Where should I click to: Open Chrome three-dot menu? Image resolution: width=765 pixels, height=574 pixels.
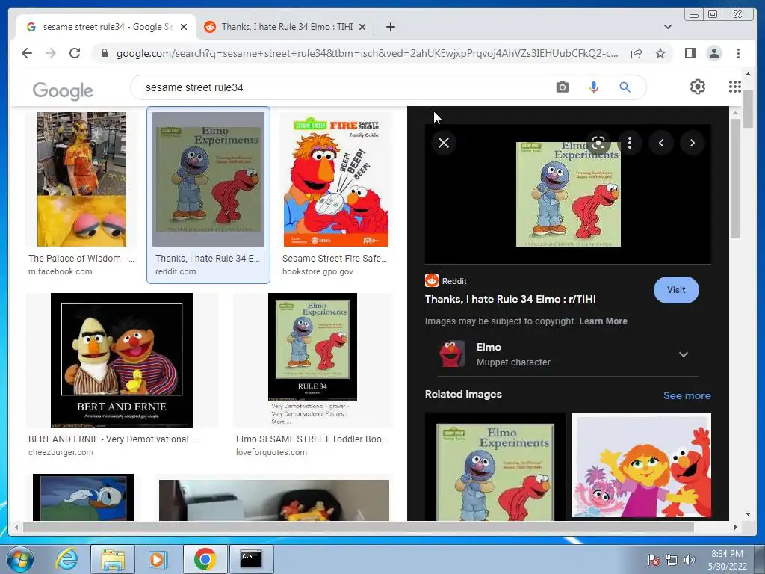click(738, 53)
